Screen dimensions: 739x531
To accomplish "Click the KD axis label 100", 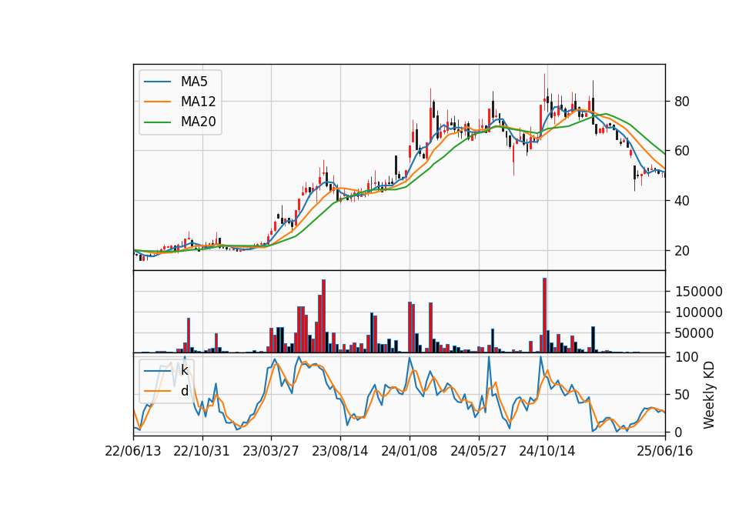I will pos(686,357).
